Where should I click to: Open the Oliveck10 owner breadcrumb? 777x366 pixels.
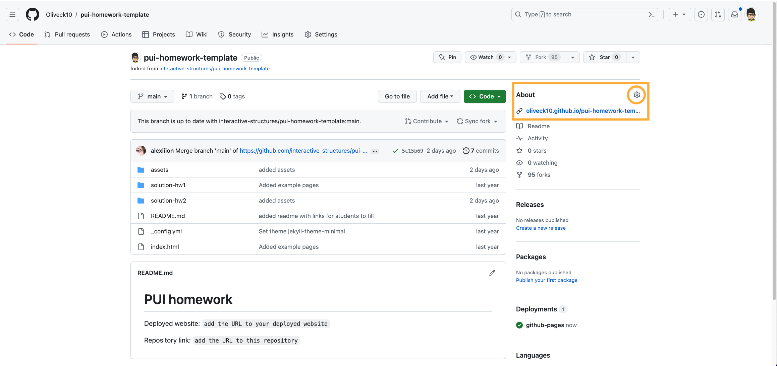[59, 15]
